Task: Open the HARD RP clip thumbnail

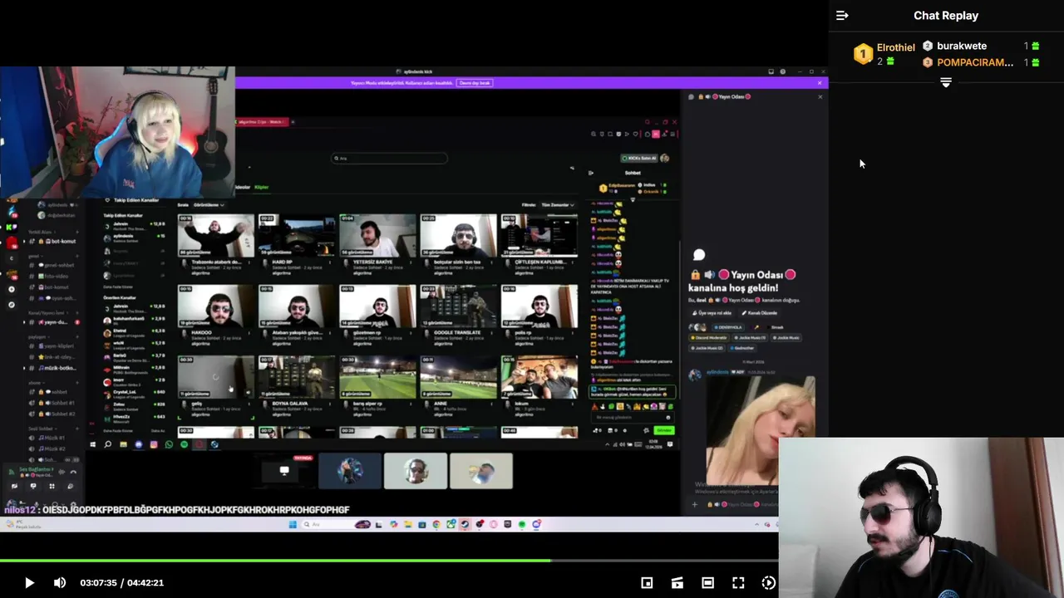Action: 296,236
